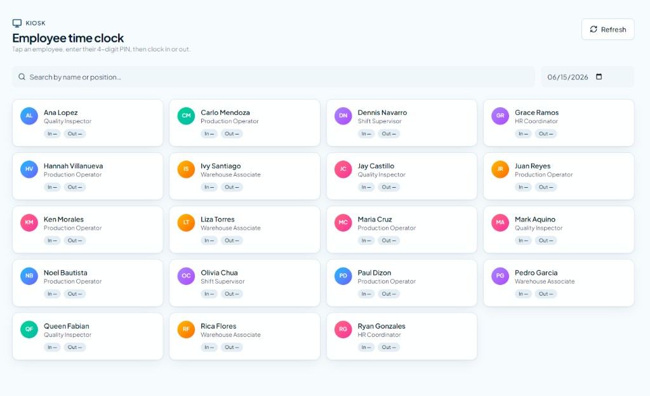Select Ana Lopez's AL avatar
The image size is (650, 396).
coord(29,115)
